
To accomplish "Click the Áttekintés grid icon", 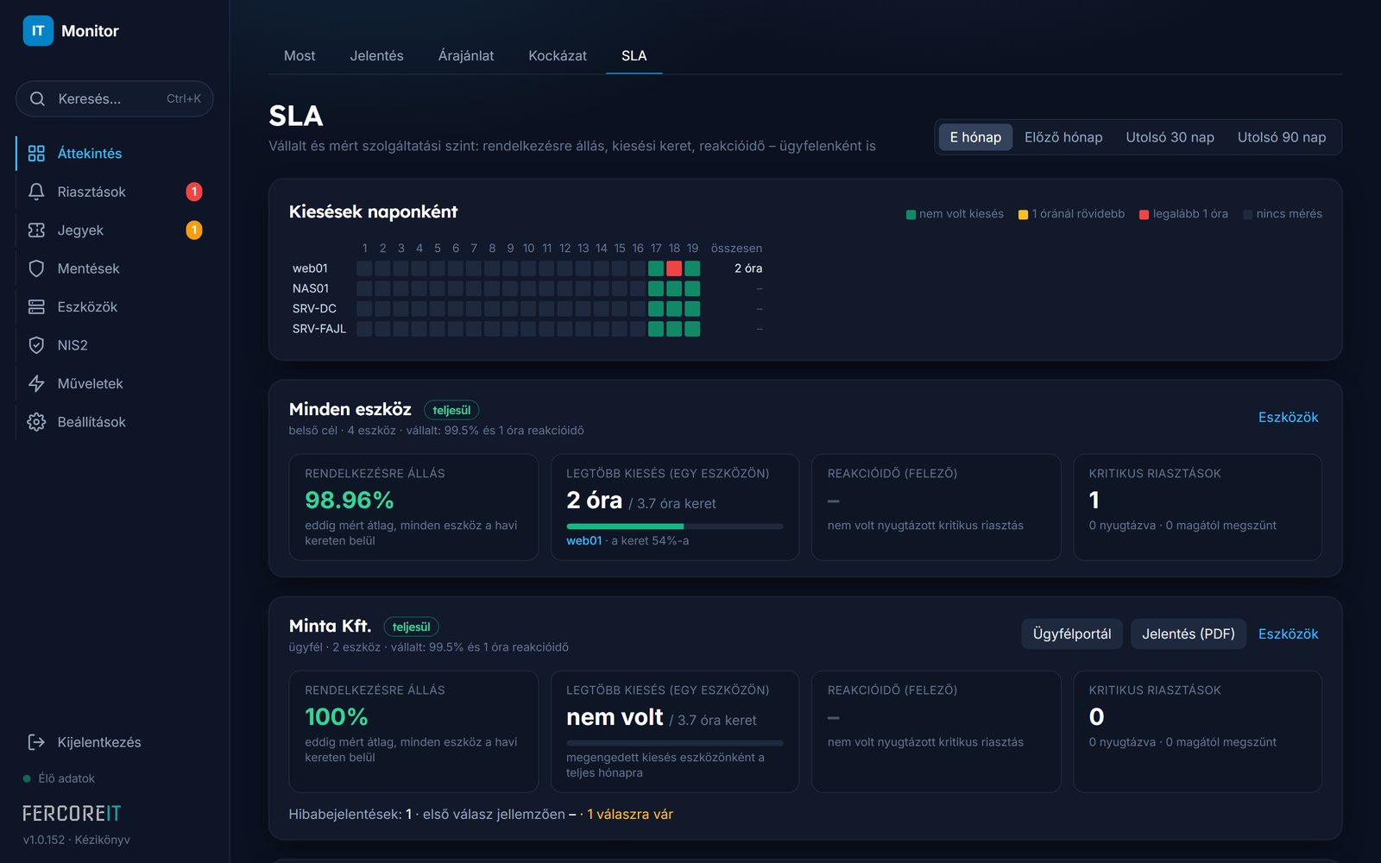I will pyautogui.click(x=36, y=154).
